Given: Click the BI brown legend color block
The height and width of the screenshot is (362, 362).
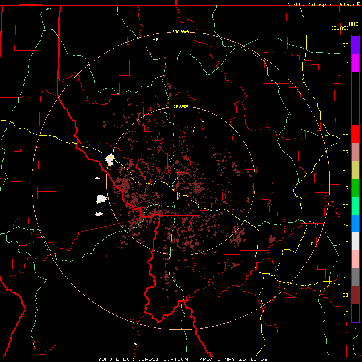Looking at the screenshot, I should (355, 295).
